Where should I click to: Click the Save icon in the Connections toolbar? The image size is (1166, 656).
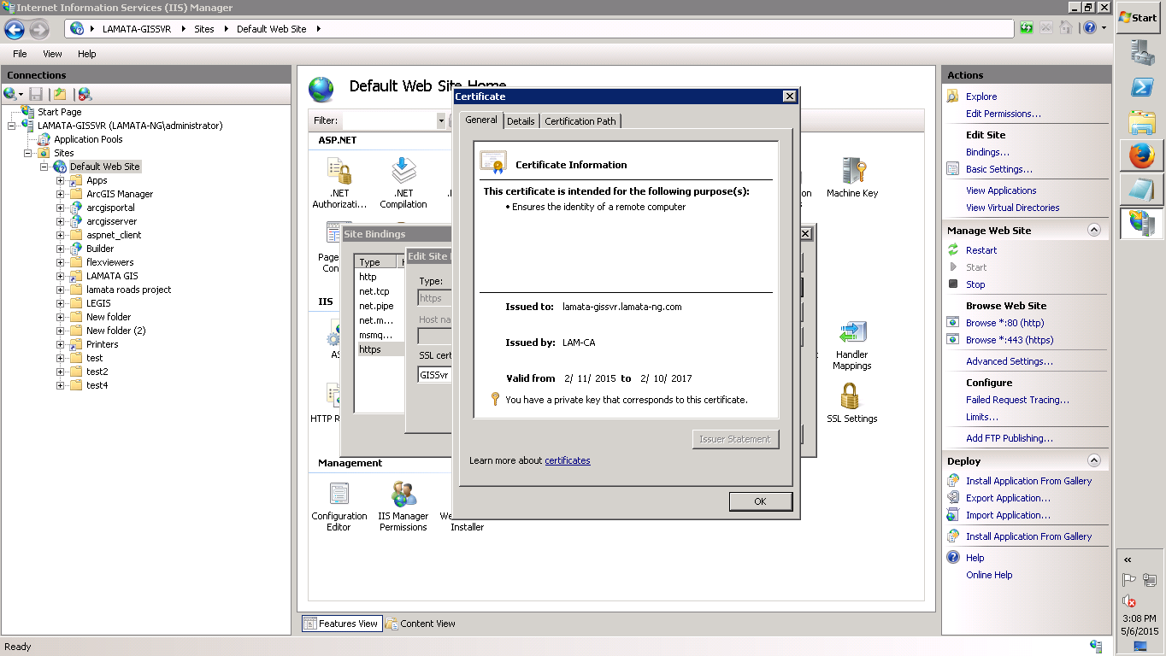tap(36, 94)
